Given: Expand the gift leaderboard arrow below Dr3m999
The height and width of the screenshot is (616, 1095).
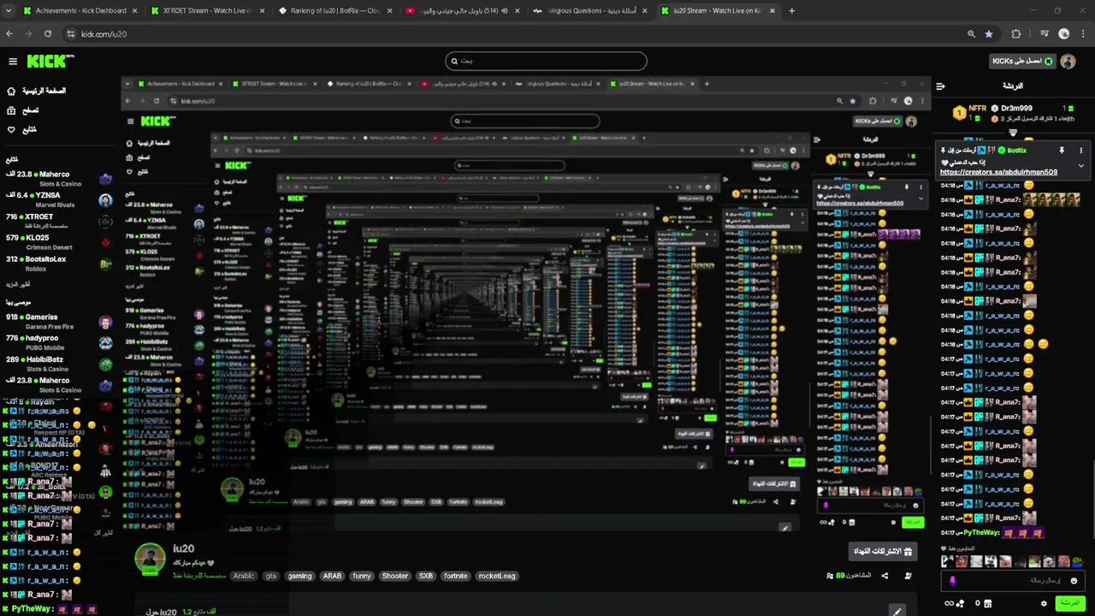Looking at the screenshot, I should 1013,133.
